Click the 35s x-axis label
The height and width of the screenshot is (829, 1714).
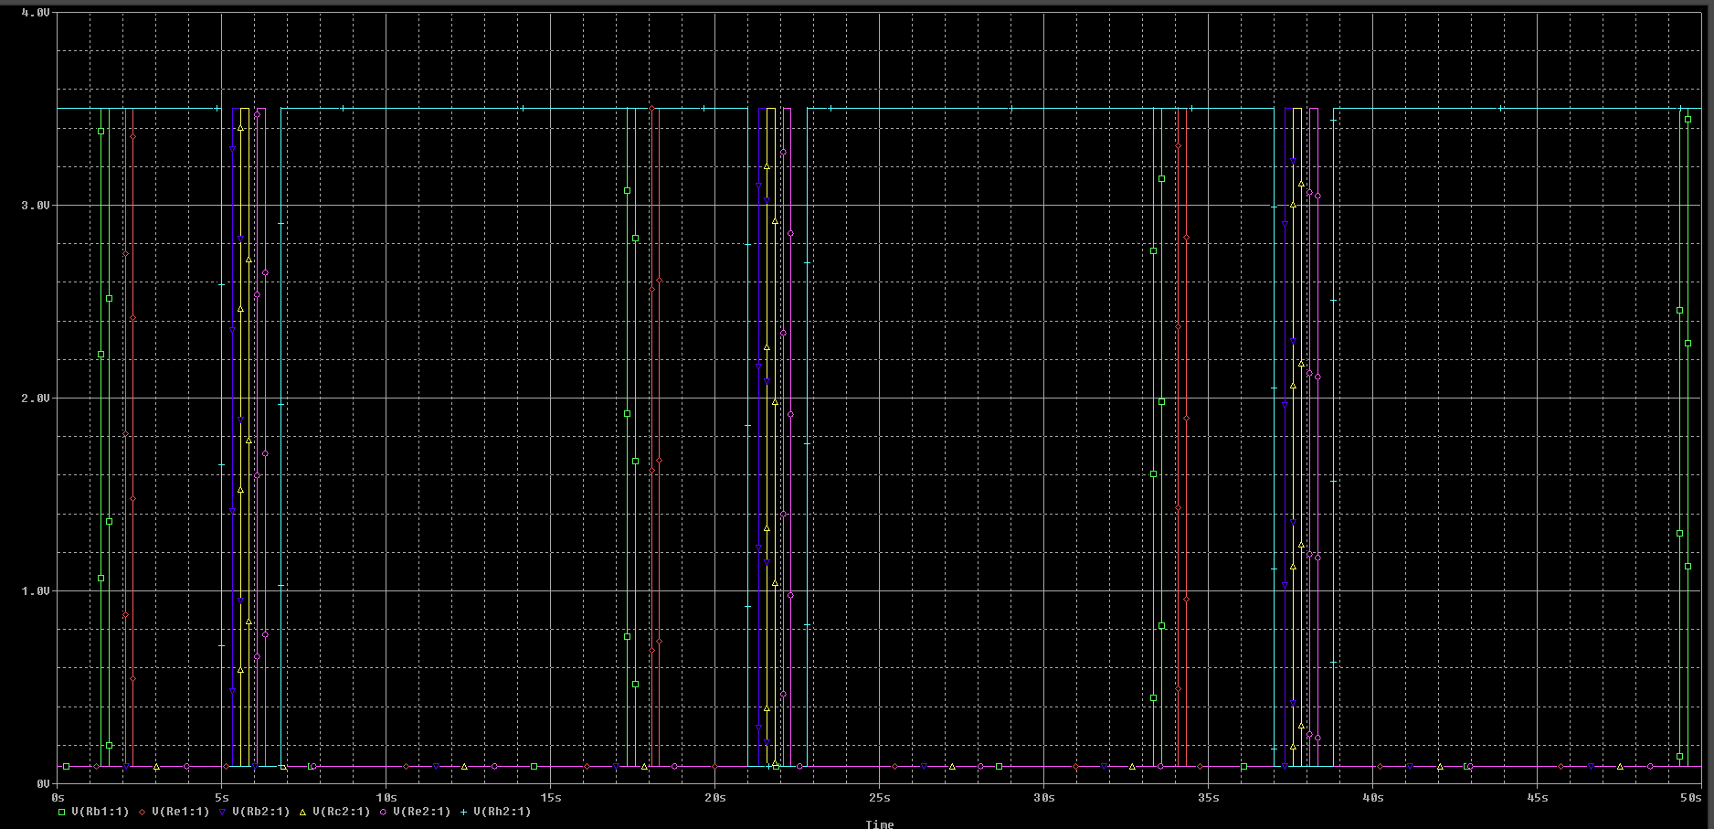(x=1209, y=798)
